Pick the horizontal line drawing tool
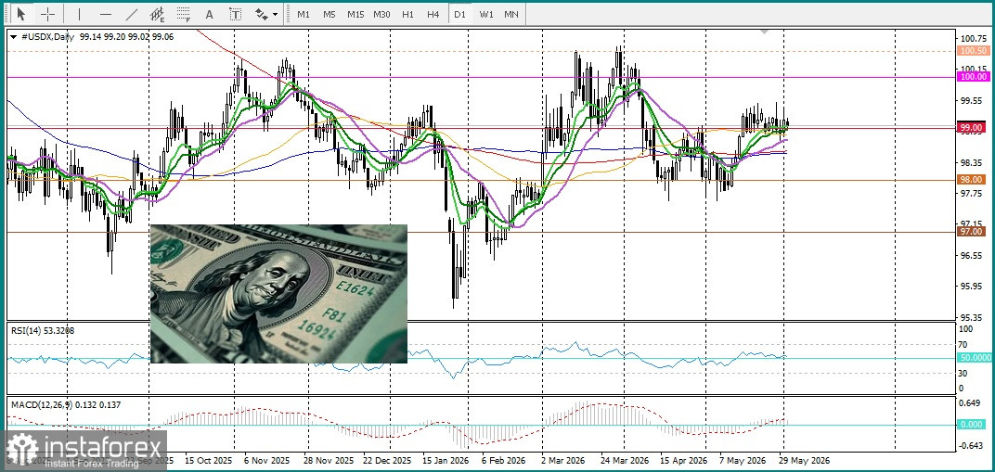This screenshot has height=472, width=995. click(105, 13)
